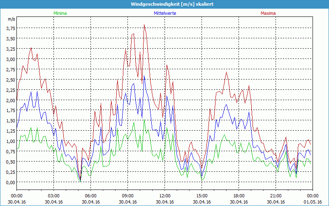Click the chart title Windgeschwindigkeit [m/s] skaliert
The image size is (329, 206).
[172, 4]
